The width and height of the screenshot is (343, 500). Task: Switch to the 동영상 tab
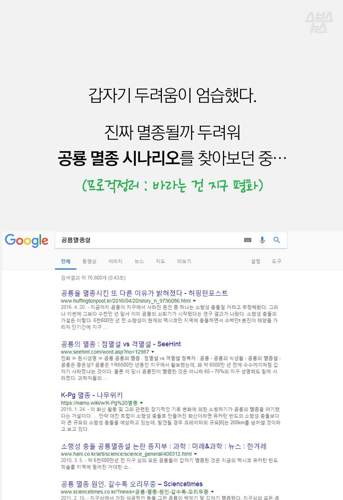[89, 261]
